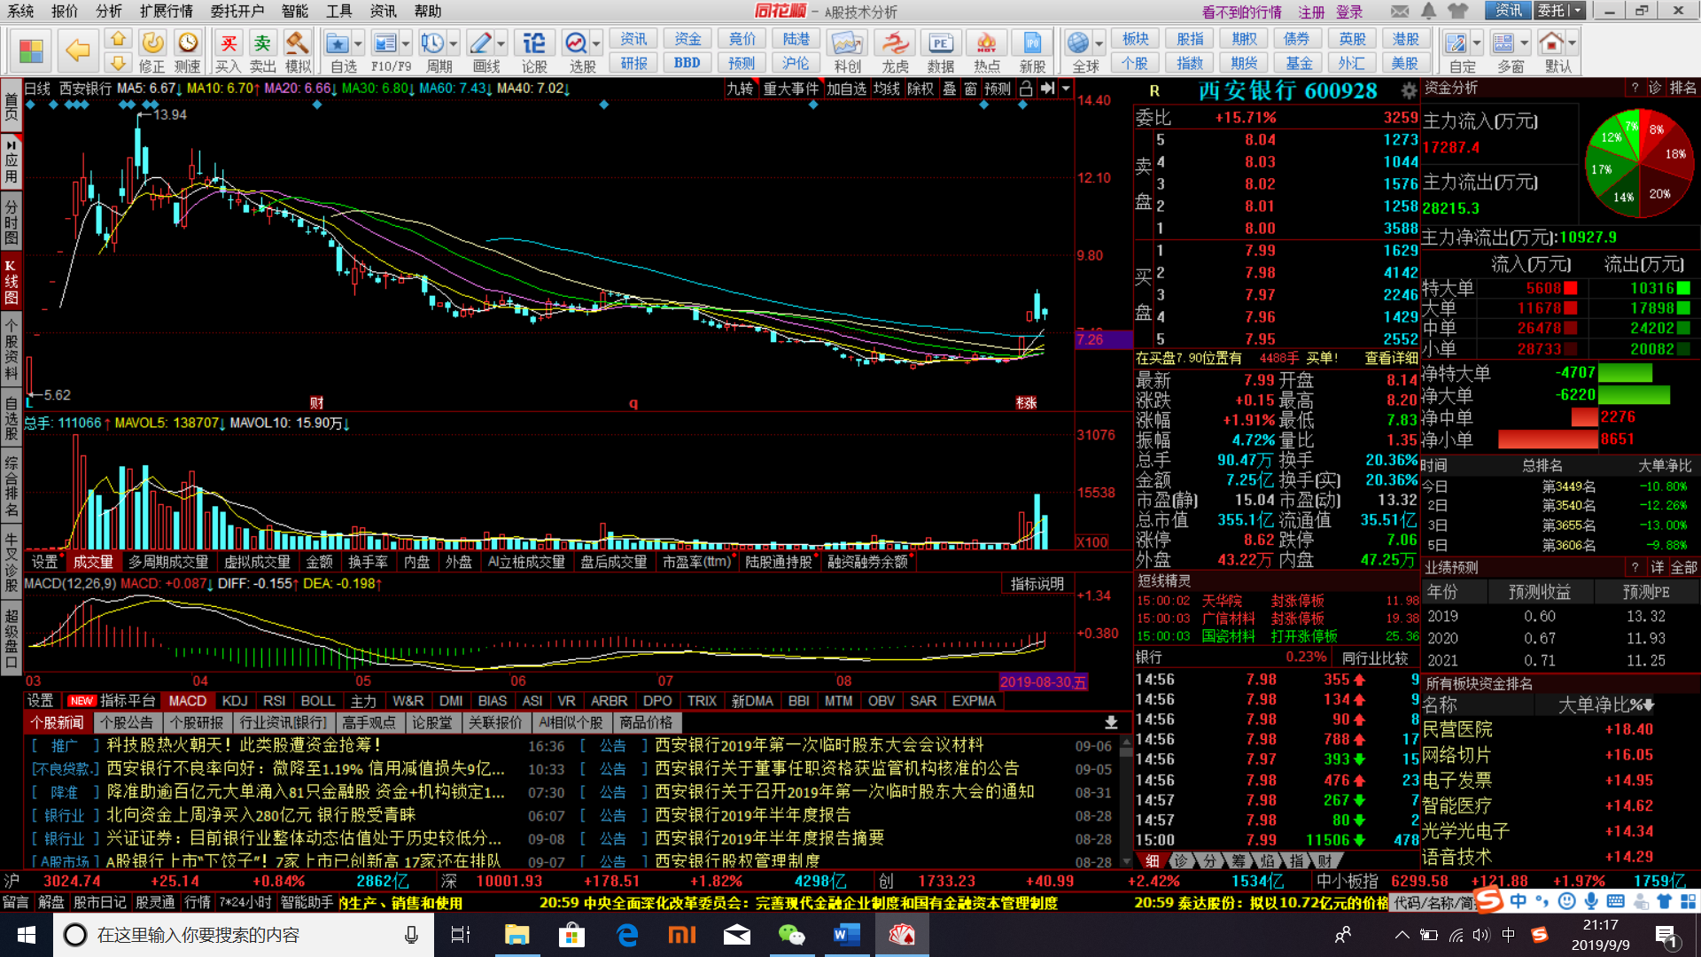Open the 西安银行2019年半年度报告 announcement
Screen dimensions: 1701x957
coord(752,814)
